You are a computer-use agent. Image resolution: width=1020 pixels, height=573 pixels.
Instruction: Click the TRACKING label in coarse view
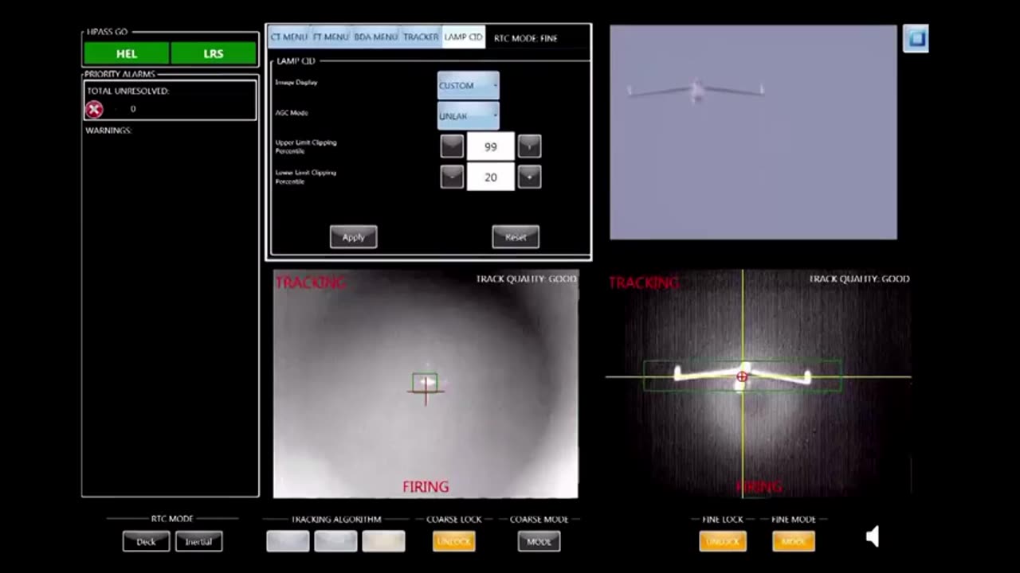coord(310,283)
